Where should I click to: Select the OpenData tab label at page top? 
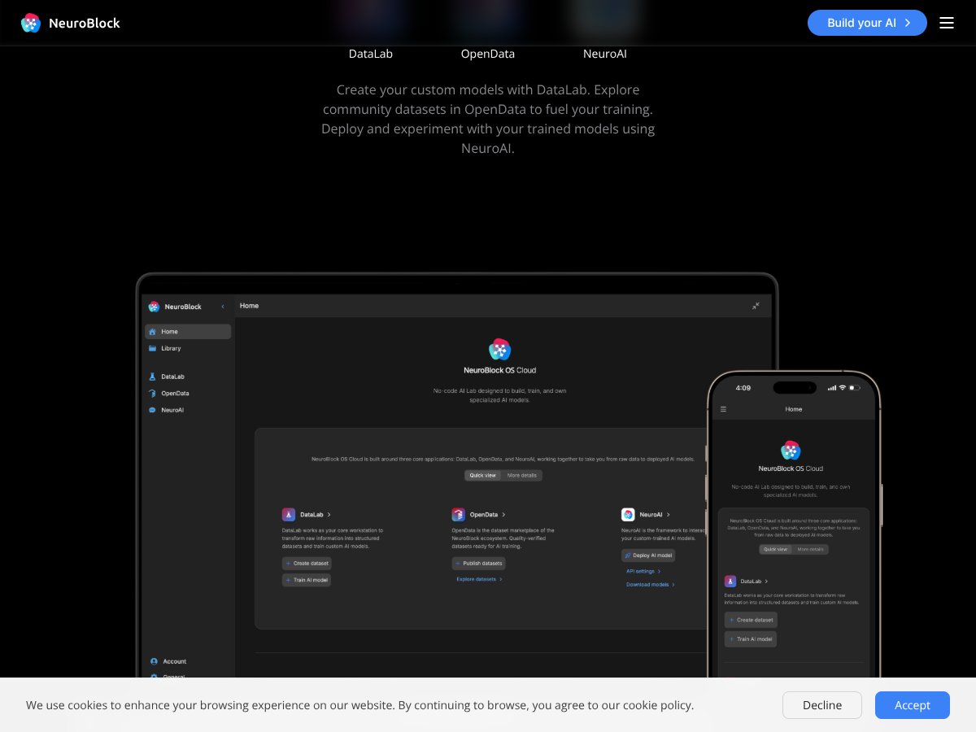click(488, 54)
